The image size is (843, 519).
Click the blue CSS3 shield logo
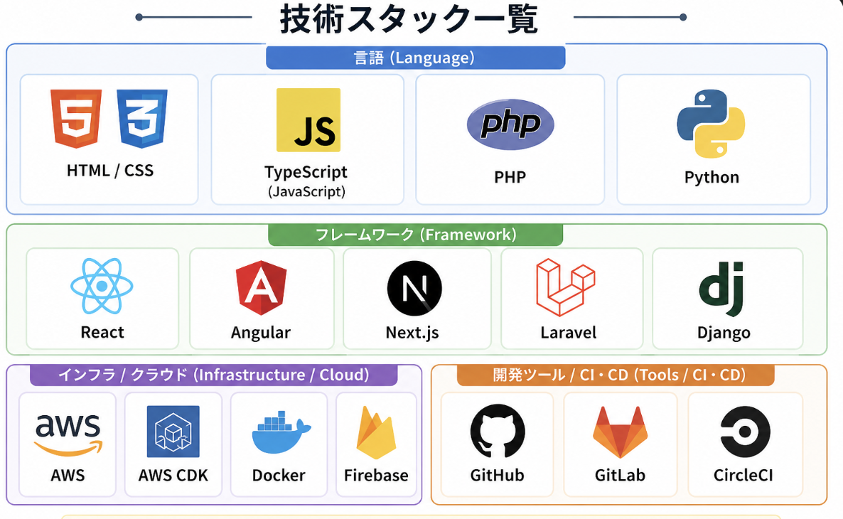pyautogui.click(x=142, y=118)
